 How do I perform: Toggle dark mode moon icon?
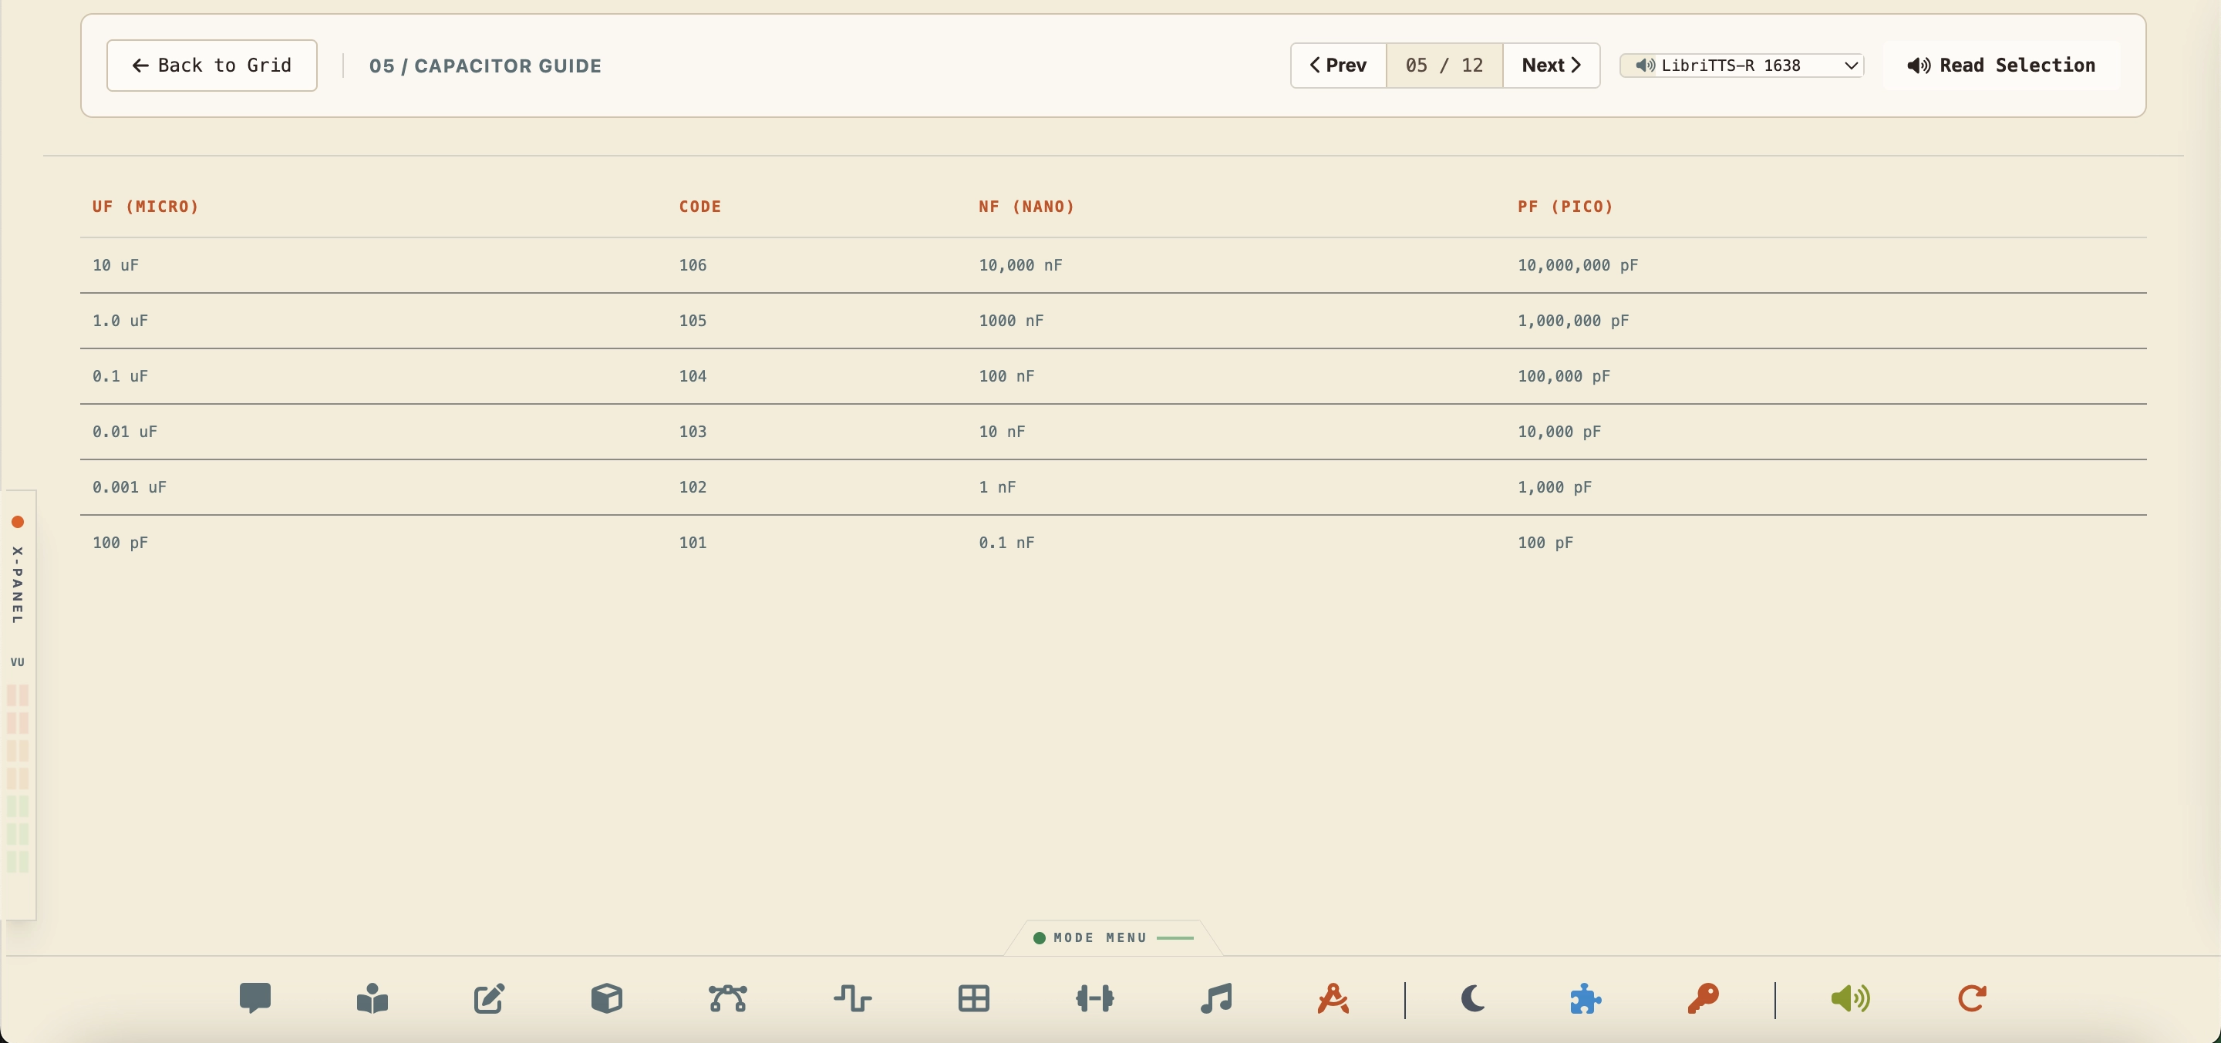pyautogui.click(x=1474, y=998)
